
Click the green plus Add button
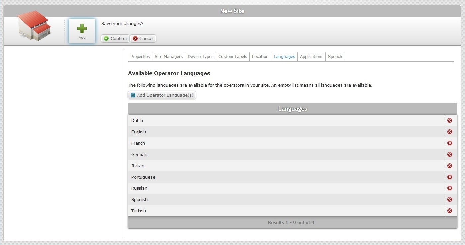click(82, 31)
